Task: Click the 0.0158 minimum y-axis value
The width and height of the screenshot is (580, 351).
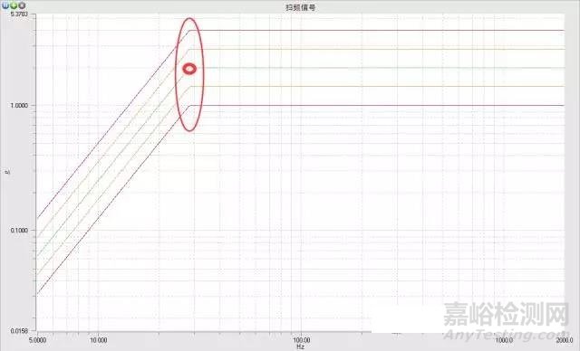Action: pyautogui.click(x=19, y=331)
